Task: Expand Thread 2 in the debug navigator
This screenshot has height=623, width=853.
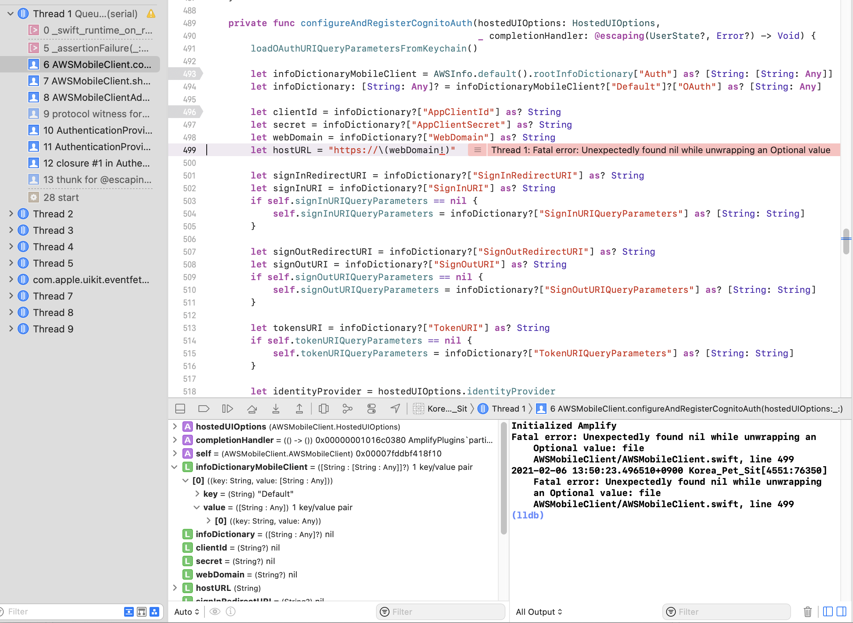Action: (10, 213)
